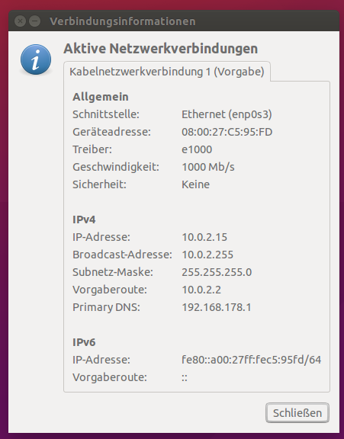Click the IPv4 default route 10.0.2.2
The height and width of the screenshot is (439, 344).
[x=201, y=290]
